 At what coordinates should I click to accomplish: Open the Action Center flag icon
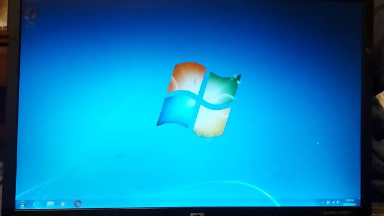(x=328, y=202)
